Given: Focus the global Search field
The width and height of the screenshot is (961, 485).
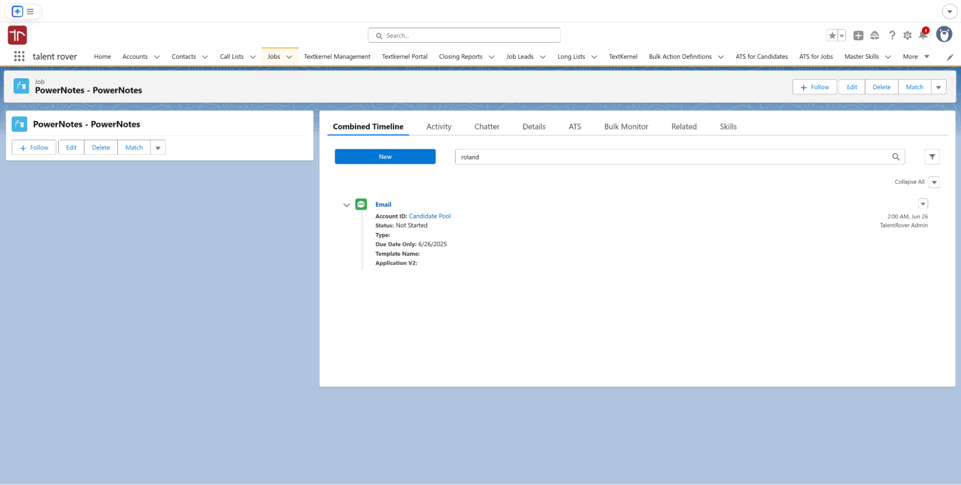Looking at the screenshot, I should pos(464,36).
